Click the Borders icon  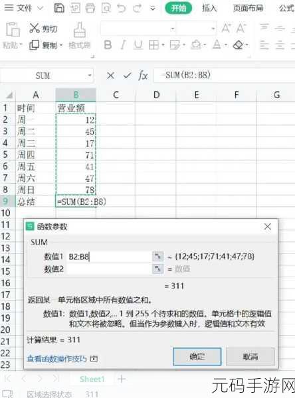[153, 45]
